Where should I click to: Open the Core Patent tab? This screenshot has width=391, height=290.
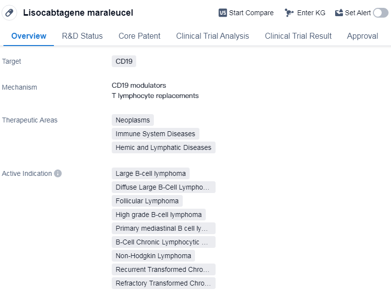click(x=139, y=36)
